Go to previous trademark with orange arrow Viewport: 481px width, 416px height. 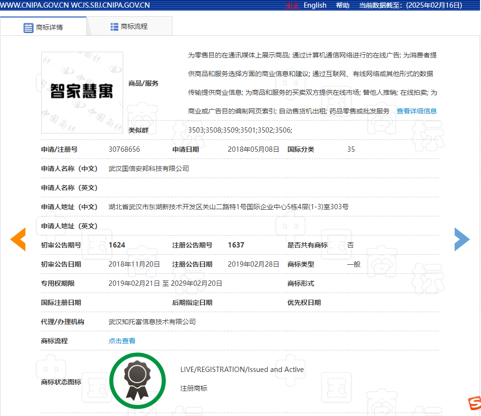point(18,239)
